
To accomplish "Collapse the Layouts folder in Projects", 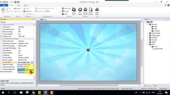I will pyautogui.click(x=148, y=24).
